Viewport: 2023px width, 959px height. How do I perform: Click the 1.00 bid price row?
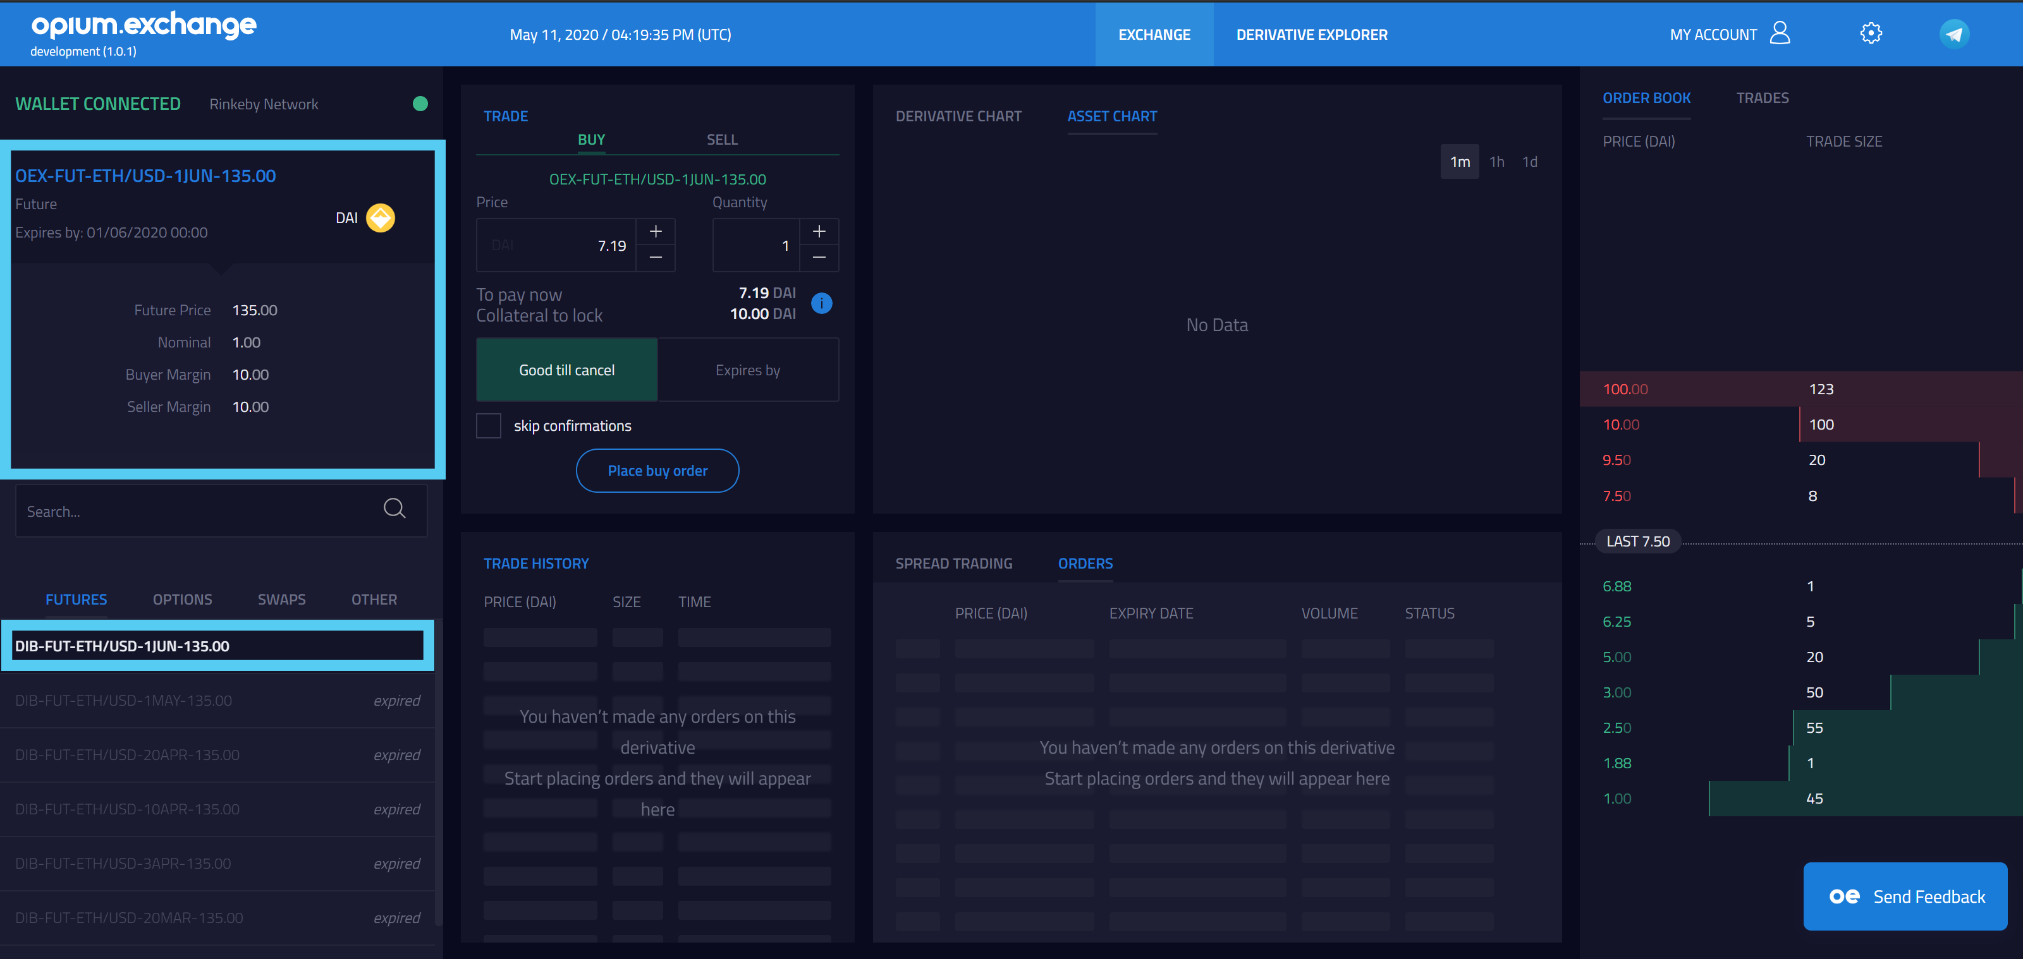click(1800, 798)
